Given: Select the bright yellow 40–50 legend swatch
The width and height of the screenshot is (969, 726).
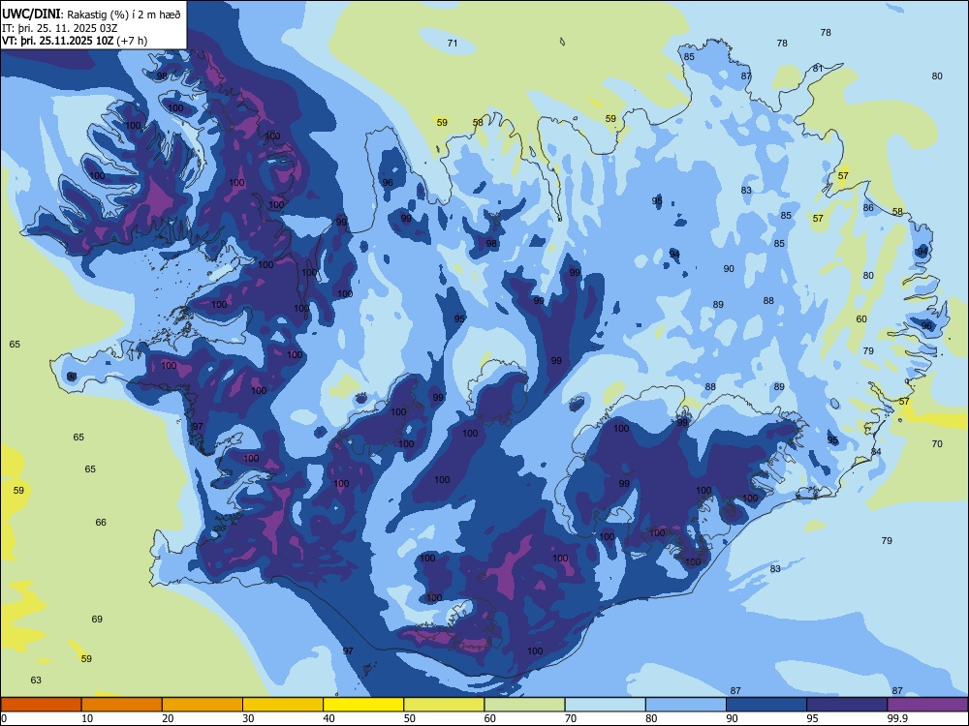Looking at the screenshot, I should tap(363, 705).
